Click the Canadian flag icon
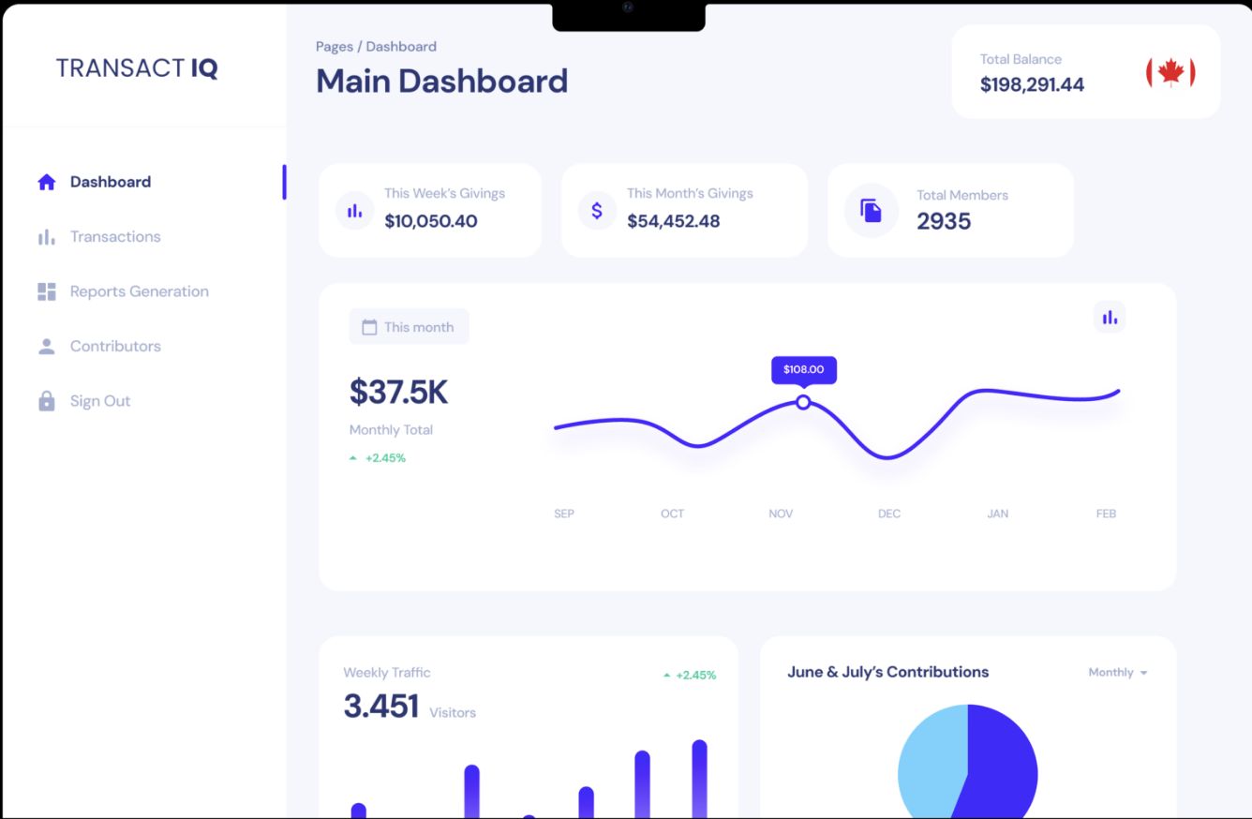Viewport: 1252px width, 819px height. click(1170, 72)
